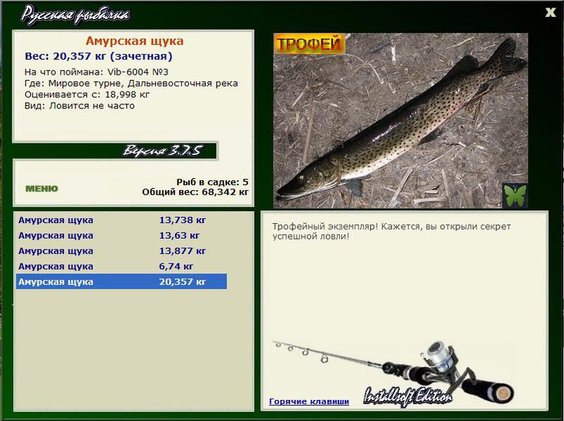
Task: Open the МЕНЮ menu
Action: tap(42, 189)
